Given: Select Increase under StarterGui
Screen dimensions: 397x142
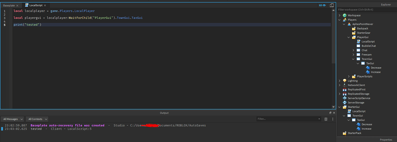Looking at the screenshot, I should point(367,129).
